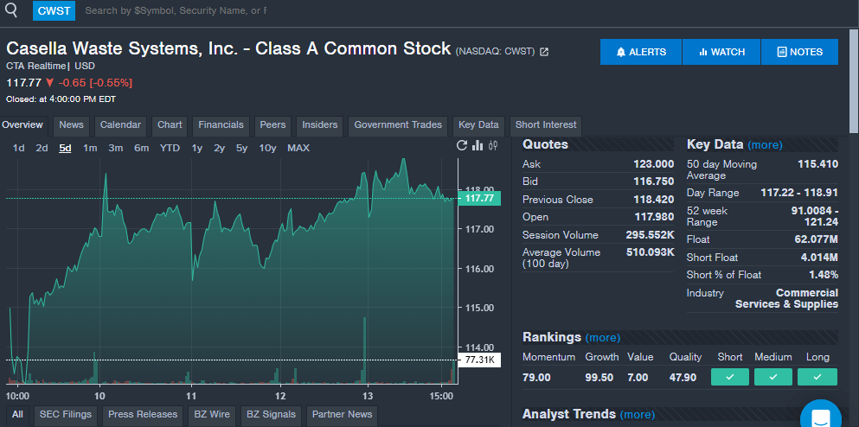Switch to the Peers tab

(x=272, y=124)
